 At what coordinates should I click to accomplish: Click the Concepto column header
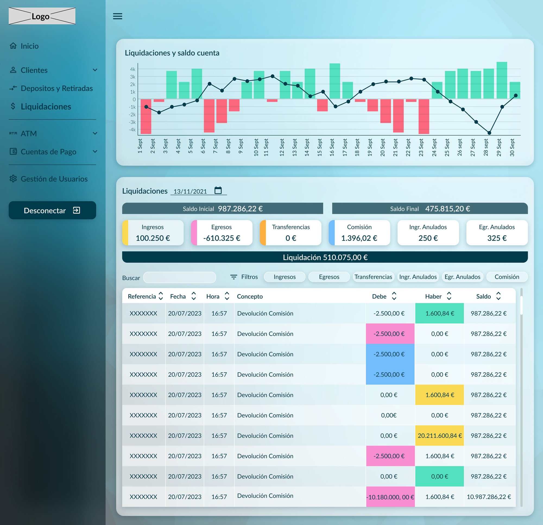pyautogui.click(x=250, y=296)
